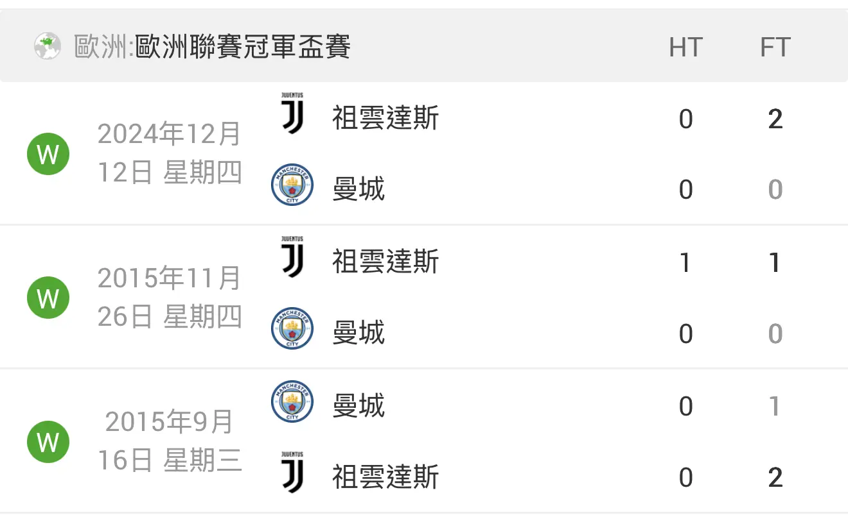Select 曼城 team name in 2015年9月 match
The height and width of the screenshot is (515, 848).
tap(358, 406)
